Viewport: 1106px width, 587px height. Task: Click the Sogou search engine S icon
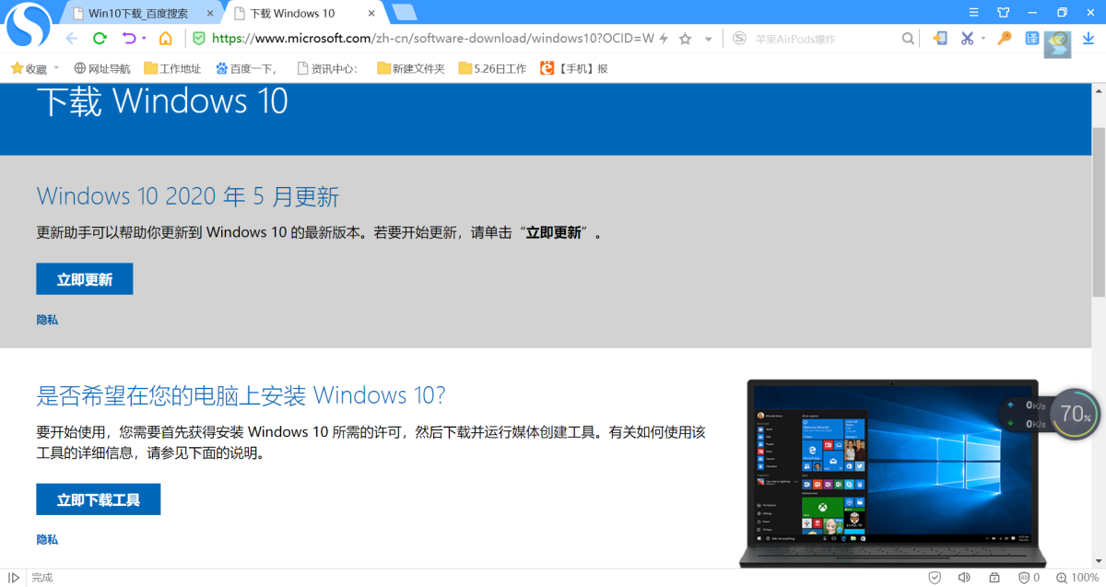point(739,39)
